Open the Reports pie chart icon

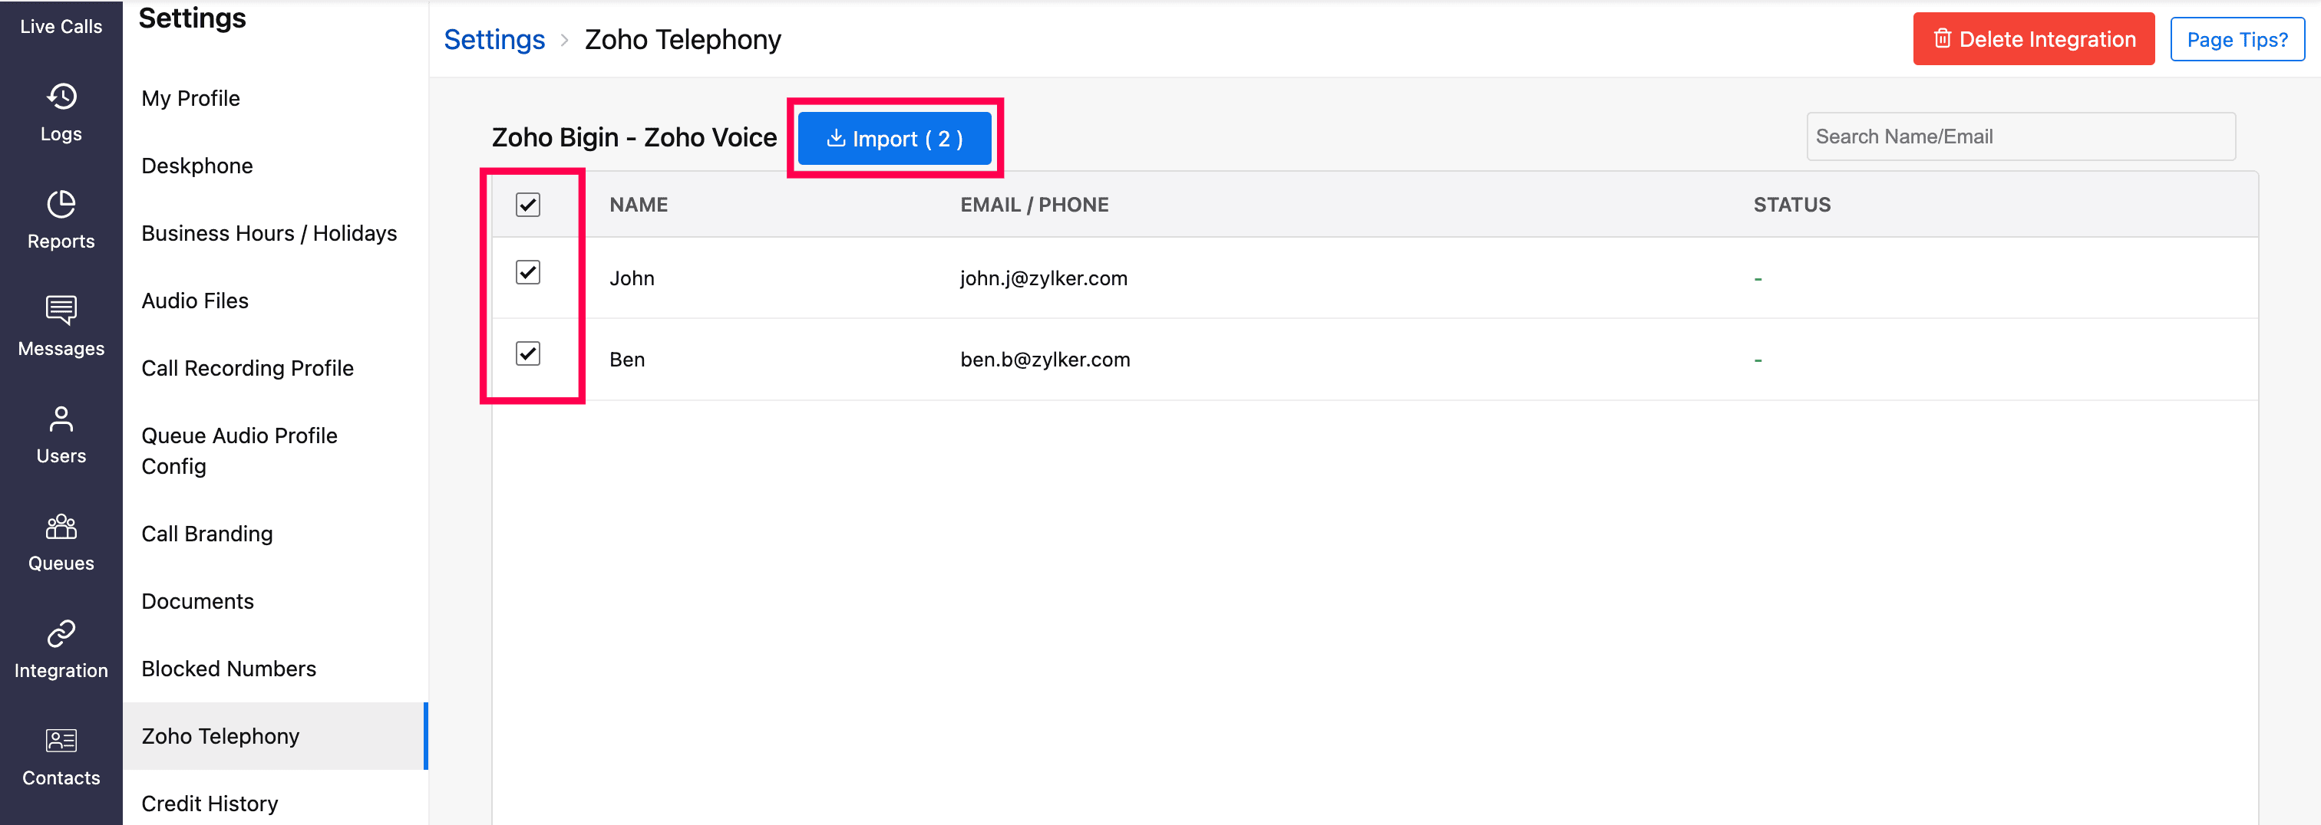[x=61, y=204]
